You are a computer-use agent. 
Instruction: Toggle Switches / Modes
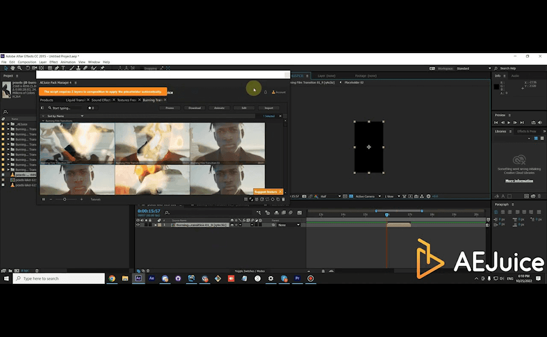coord(249,271)
